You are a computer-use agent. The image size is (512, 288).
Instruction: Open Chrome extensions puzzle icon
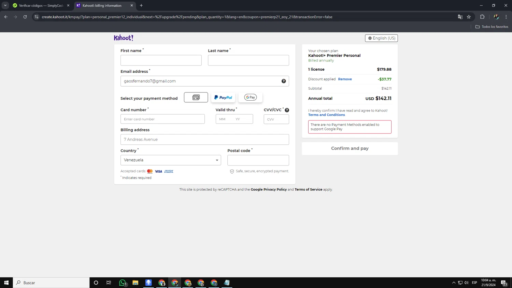pyautogui.click(x=482, y=17)
